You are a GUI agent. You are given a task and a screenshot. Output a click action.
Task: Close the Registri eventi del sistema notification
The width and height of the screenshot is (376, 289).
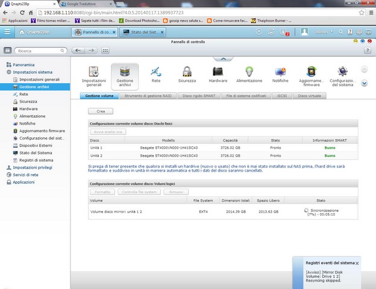tap(357, 263)
